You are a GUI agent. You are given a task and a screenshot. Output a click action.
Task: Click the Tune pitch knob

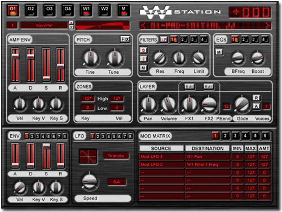point(114,58)
